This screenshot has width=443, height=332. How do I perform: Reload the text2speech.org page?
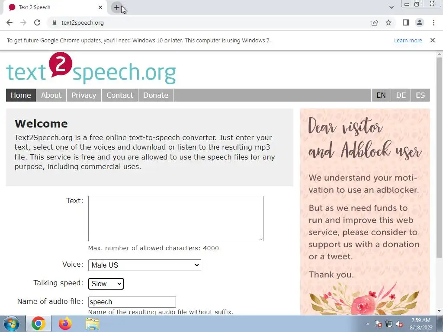(x=37, y=22)
